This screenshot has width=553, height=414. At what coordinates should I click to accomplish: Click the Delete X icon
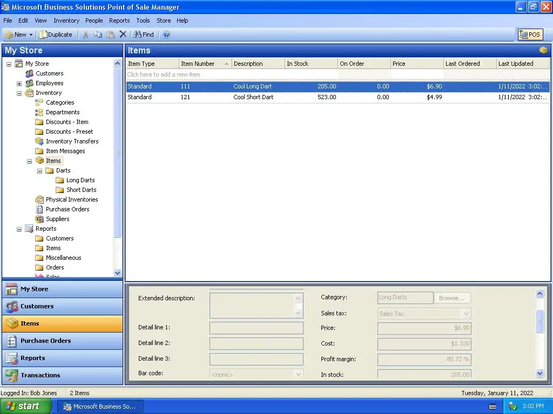(123, 34)
